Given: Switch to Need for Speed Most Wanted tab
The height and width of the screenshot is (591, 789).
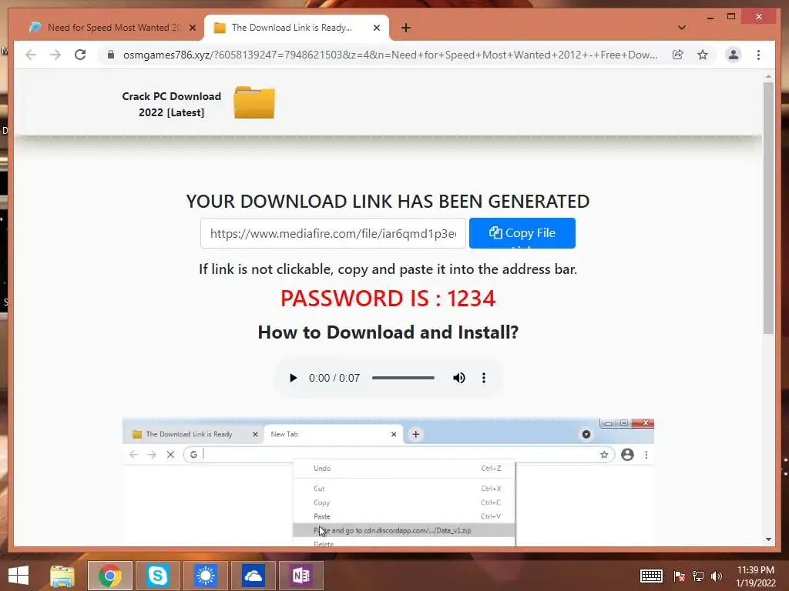Looking at the screenshot, I should [x=112, y=28].
